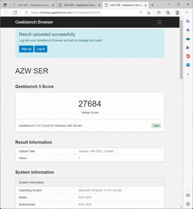
Task: Close the active third tab
Action: click(x=146, y=5)
